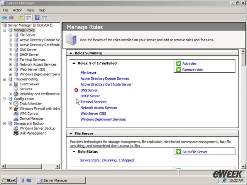Select Web Server (IIS) in the tree
This screenshot has width=247, height=185.
click(x=32, y=69)
